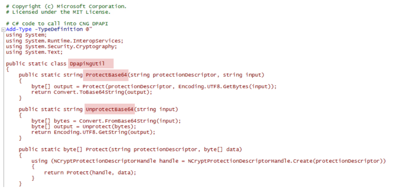Click the 'C# code to call into CNG DPAPI' comment
This screenshot has width=410, height=189.
57,23
